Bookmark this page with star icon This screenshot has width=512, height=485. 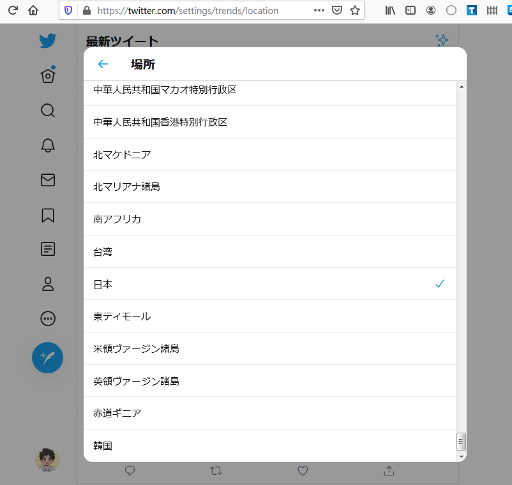coord(355,10)
